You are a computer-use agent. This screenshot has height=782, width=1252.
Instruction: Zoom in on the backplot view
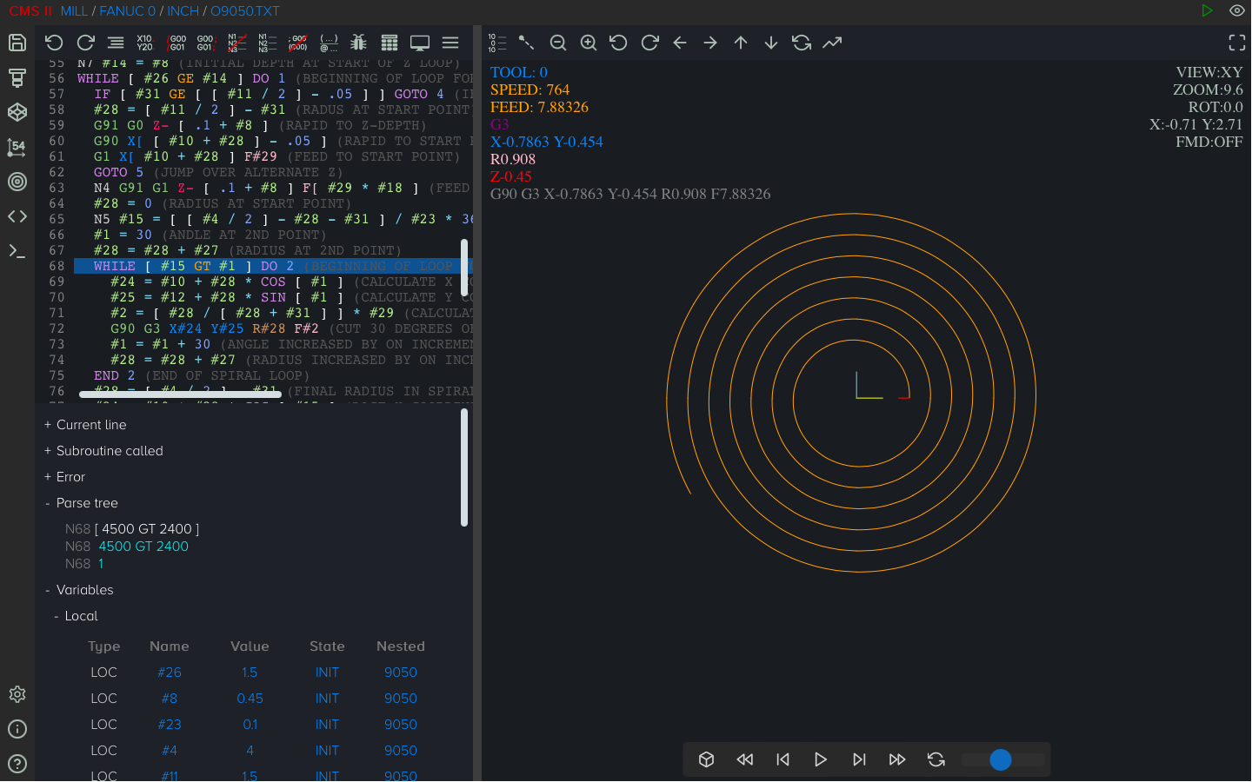point(589,43)
